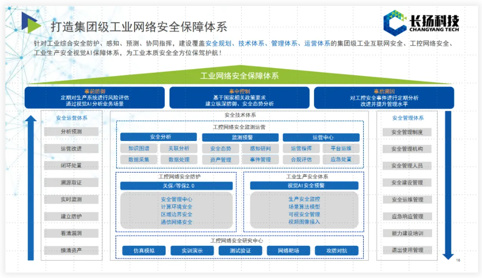The image size is (482, 278).
Task: Select the 事中控制 header banner
Action: [239, 97]
